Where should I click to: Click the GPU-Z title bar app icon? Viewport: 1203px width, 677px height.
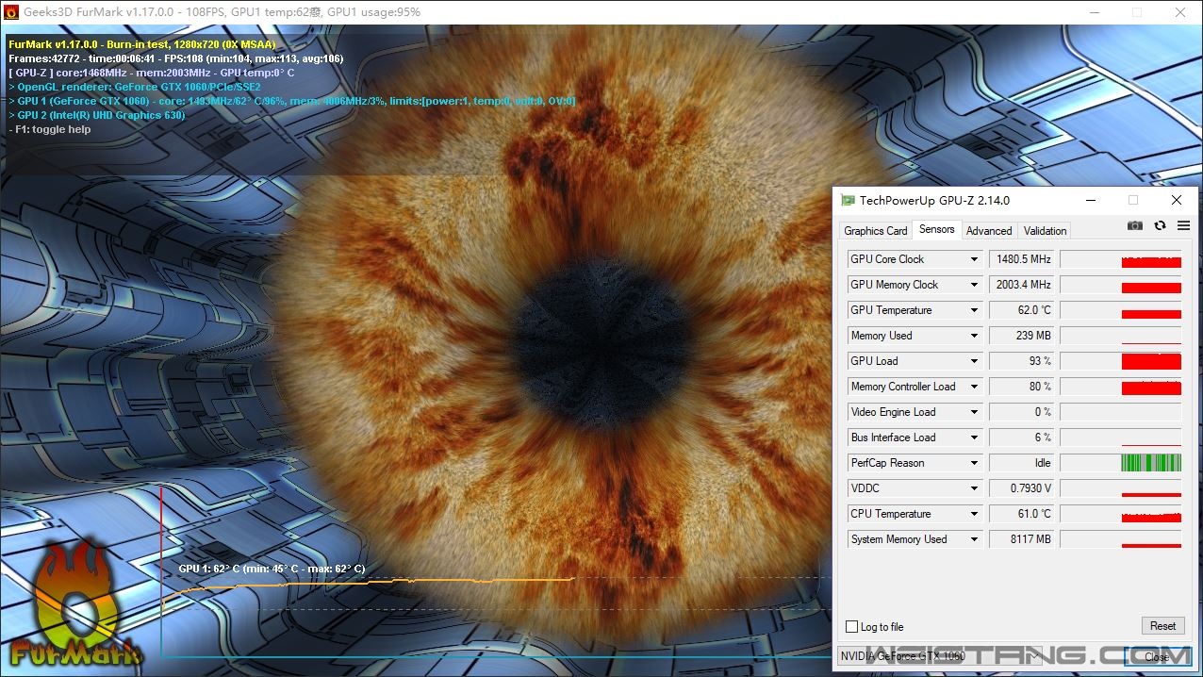point(849,201)
